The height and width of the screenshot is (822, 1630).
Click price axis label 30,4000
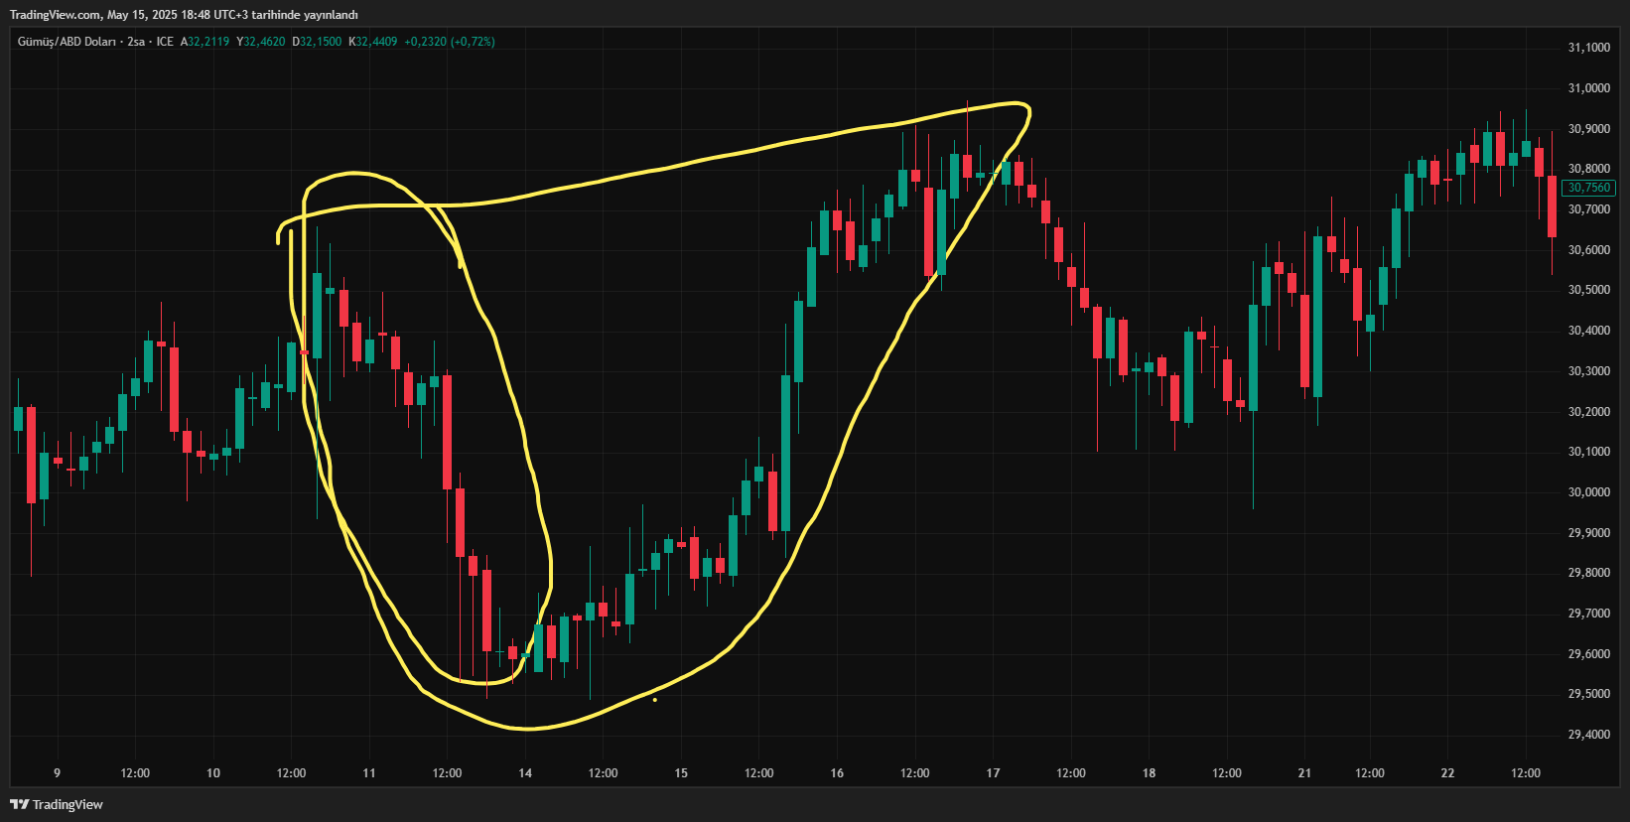point(1589,331)
